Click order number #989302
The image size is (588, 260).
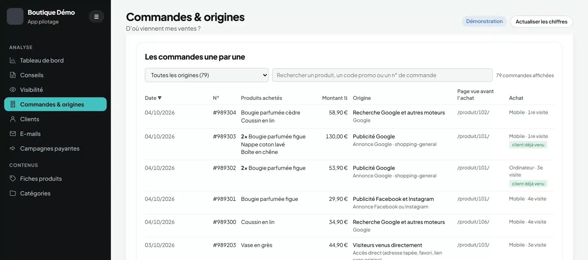(x=224, y=168)
